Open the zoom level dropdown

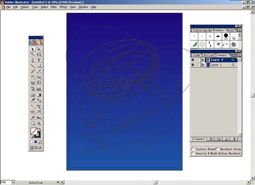pyautogui.click(x=13, y=182)
